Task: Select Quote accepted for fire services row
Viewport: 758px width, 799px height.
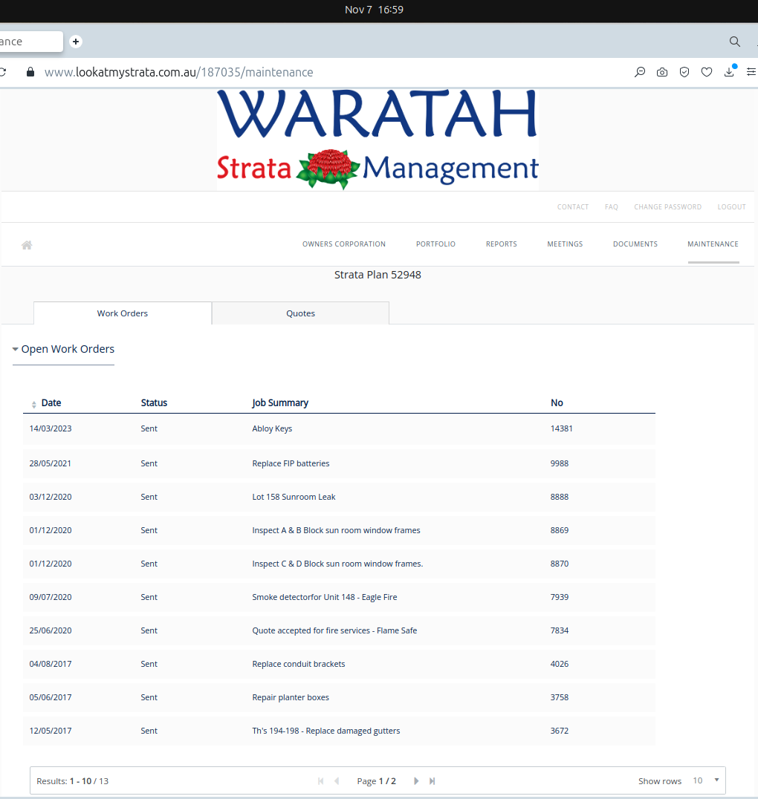Action: 339,630
